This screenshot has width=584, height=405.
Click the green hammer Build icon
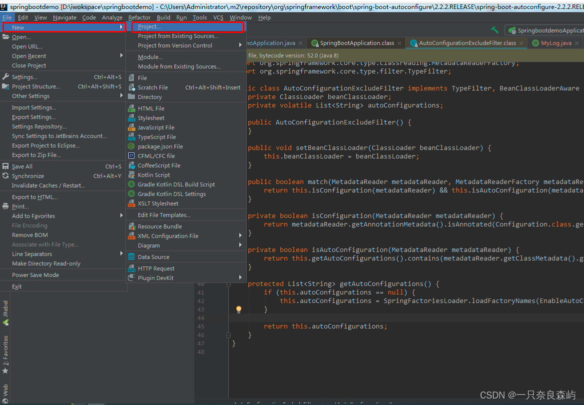click(x=495, y=30)
